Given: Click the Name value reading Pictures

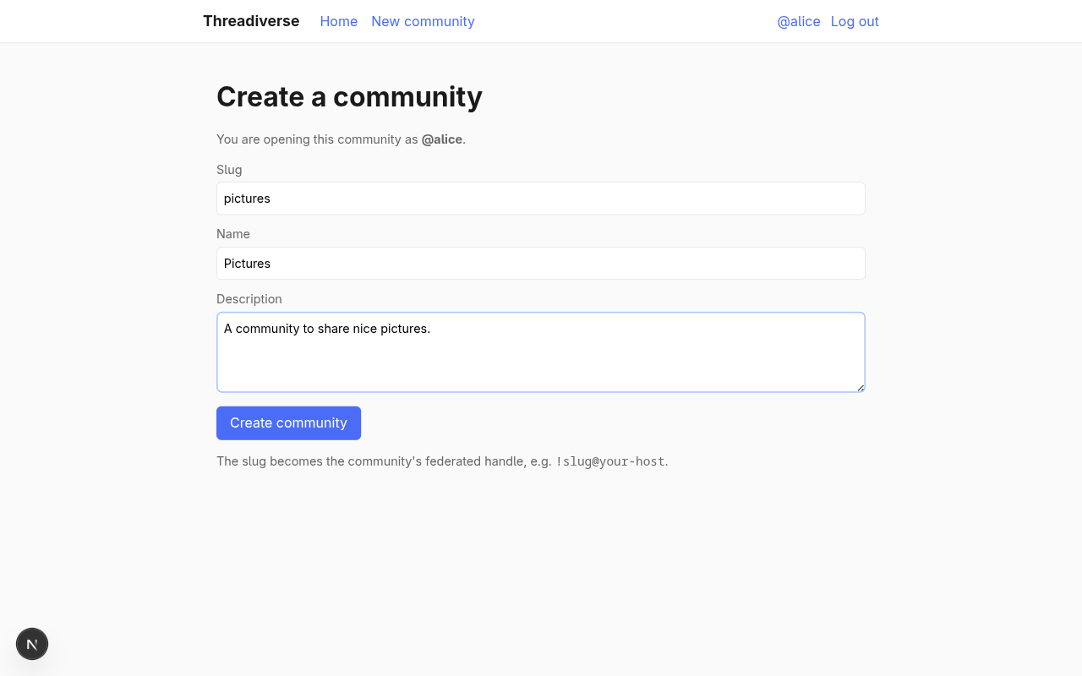Looking at the screenshot, I should [x=247, y=264].
